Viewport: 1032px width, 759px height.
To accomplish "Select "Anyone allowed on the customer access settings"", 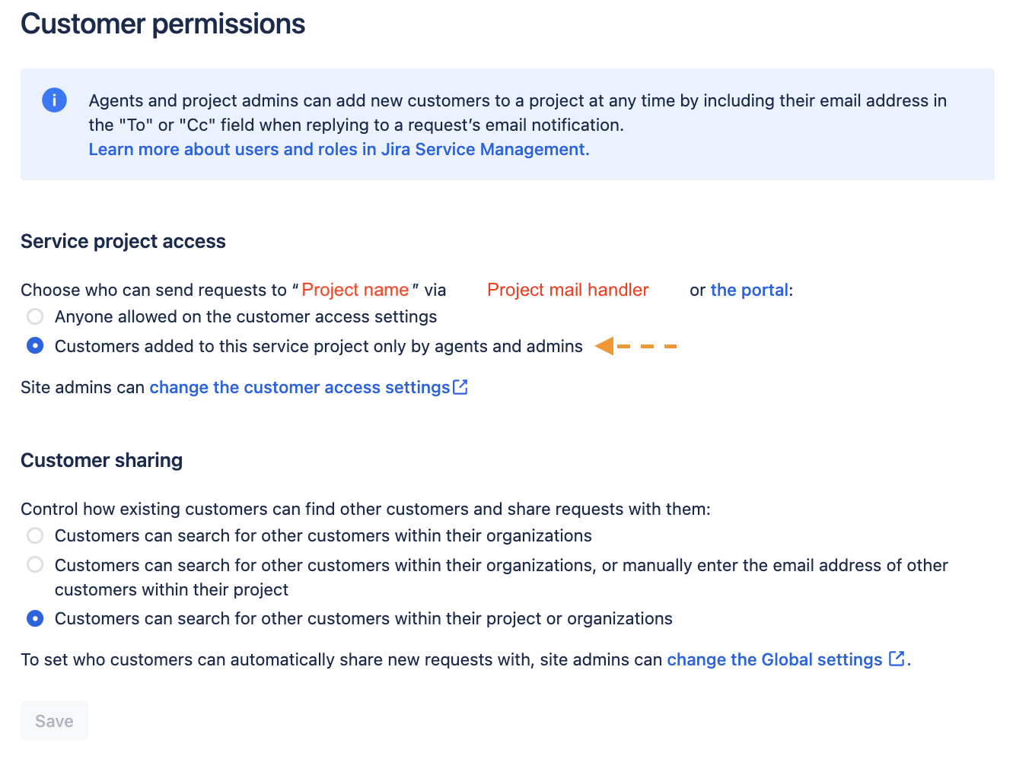I will pyautogui.click(x=35, y=316).
